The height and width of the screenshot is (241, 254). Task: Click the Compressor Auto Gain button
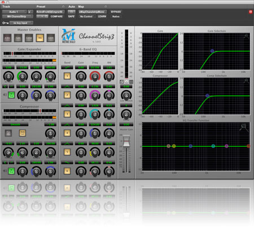pos(23,133)
